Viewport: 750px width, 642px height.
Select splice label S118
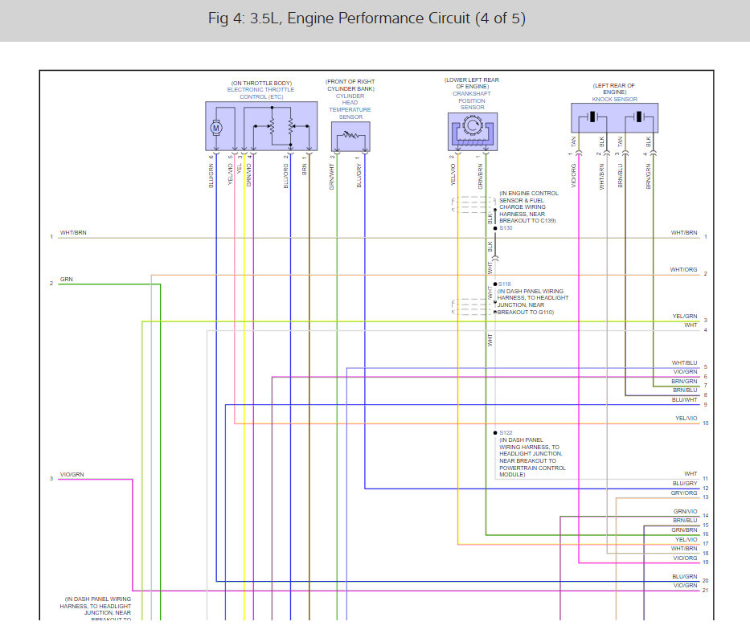(504, 284)
